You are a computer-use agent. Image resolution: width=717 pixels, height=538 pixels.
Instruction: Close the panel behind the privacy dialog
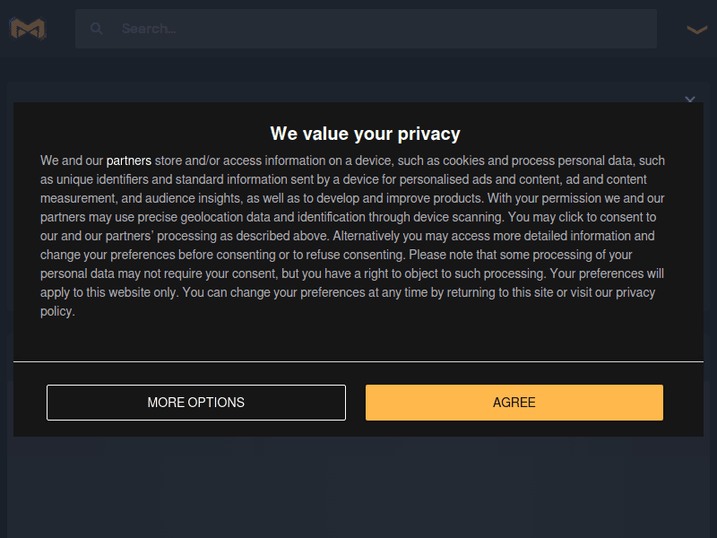click(689, 99)
